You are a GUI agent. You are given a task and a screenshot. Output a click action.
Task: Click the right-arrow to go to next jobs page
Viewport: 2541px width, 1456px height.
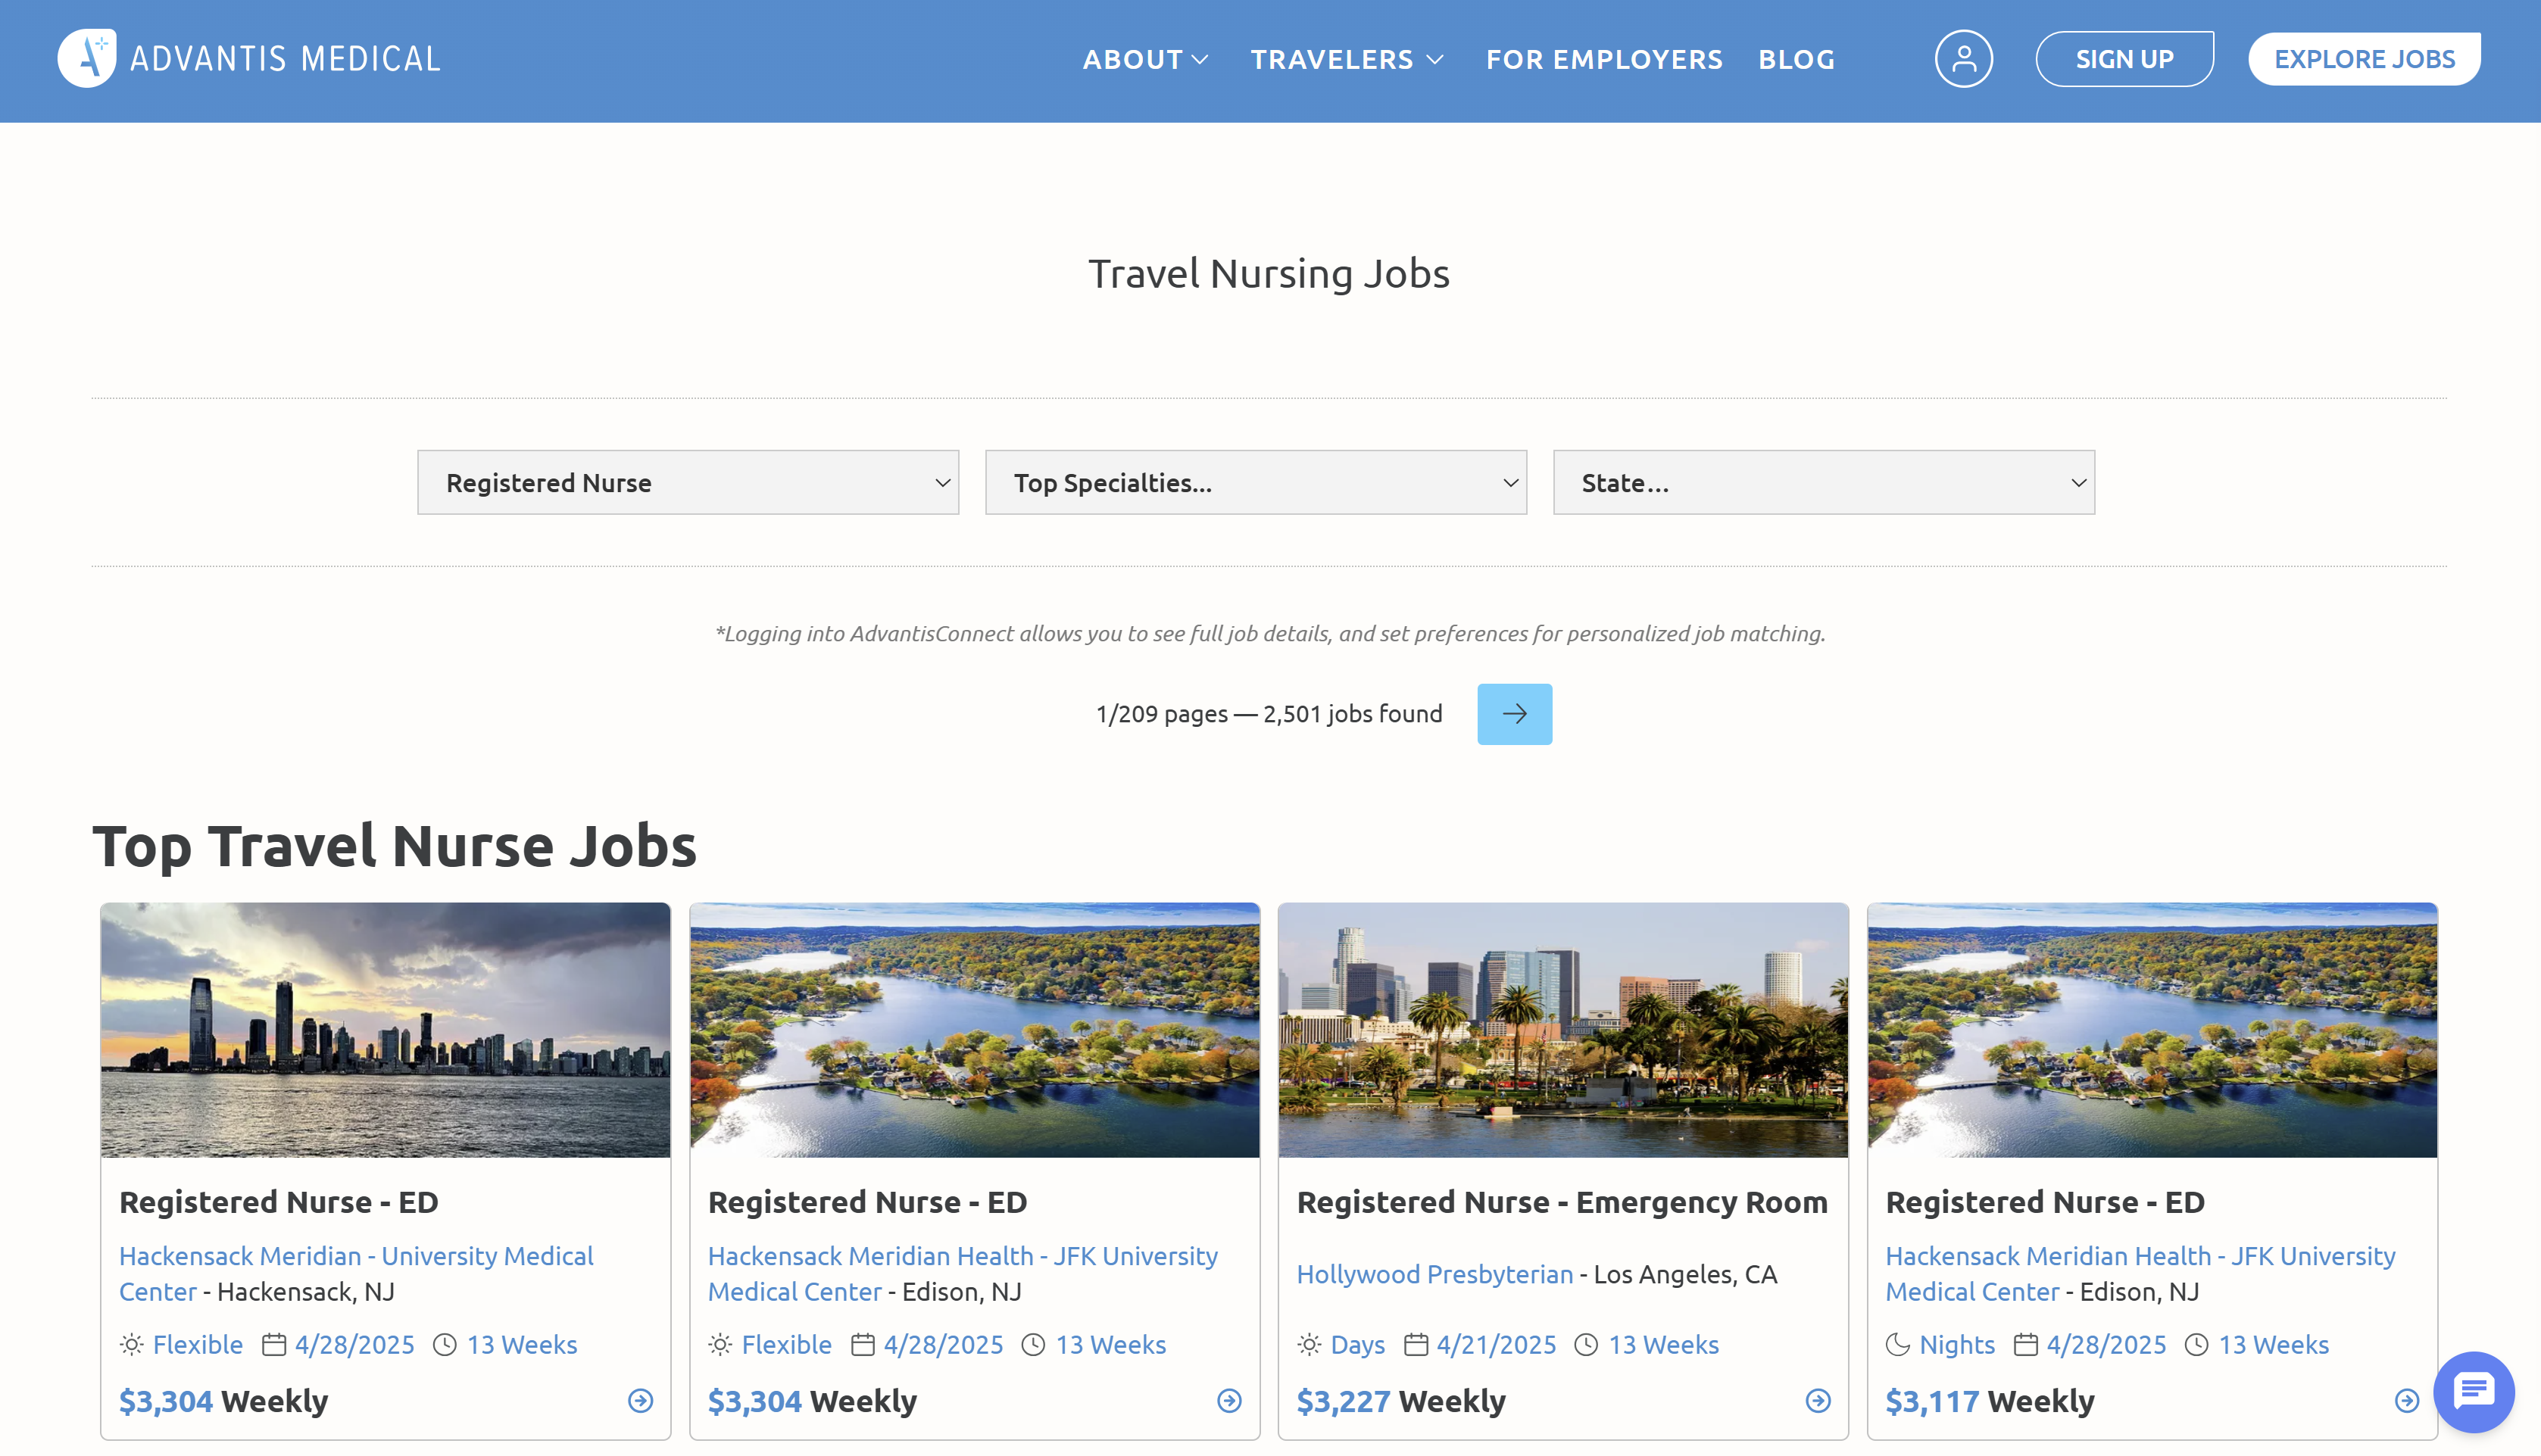click(1514, 713)
